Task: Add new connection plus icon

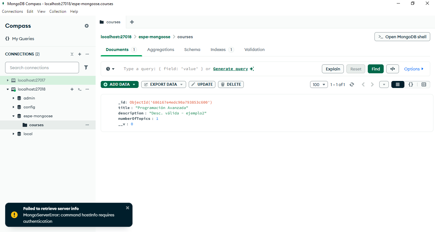Action: tap(80, 54)
